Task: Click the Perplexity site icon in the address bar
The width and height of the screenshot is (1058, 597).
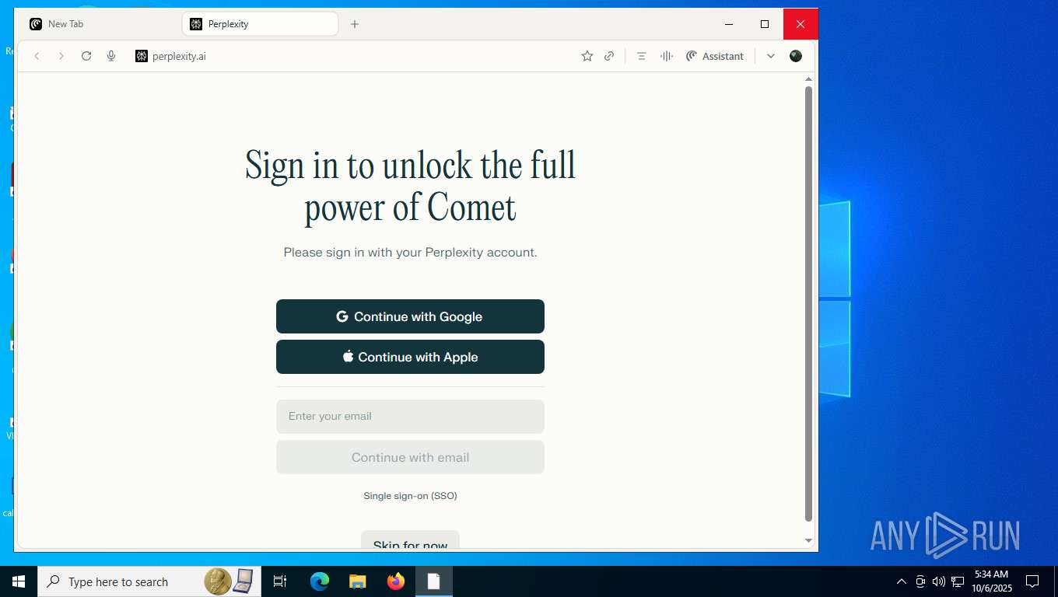Action: point(141,56)
